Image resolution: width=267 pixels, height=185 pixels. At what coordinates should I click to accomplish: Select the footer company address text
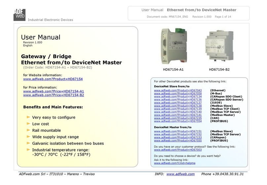pyautogui.click(x=57, y=174)
